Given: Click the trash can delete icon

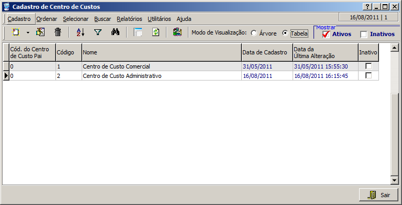Looking at the screenshot, I should click(x=58, y=32).
